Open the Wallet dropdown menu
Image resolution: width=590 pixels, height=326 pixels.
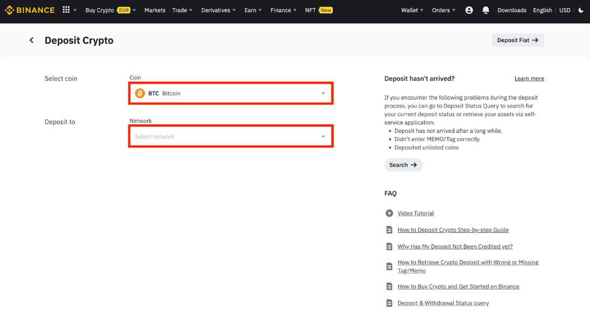412,10
